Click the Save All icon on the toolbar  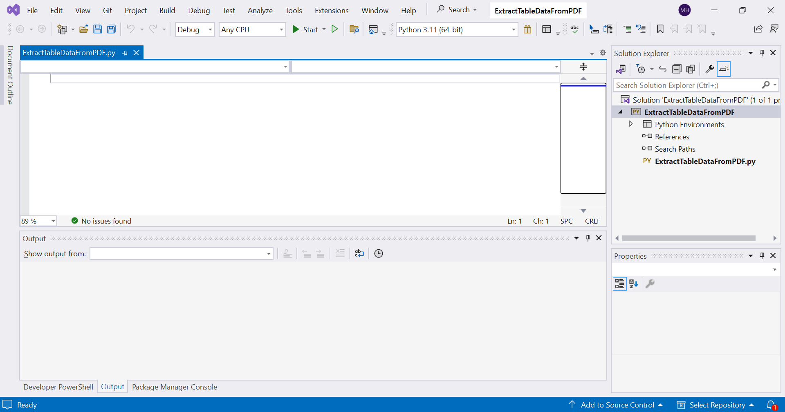pyautogui.click(x=111, y=29)
